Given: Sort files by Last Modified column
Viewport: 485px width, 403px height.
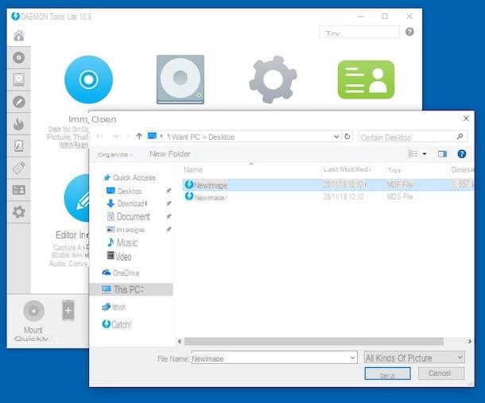Looking at the screenshot, I should tap(347, 169).
